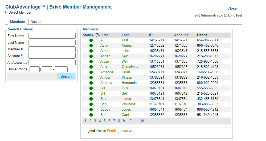Select member last name Vinson

(127, 78)
